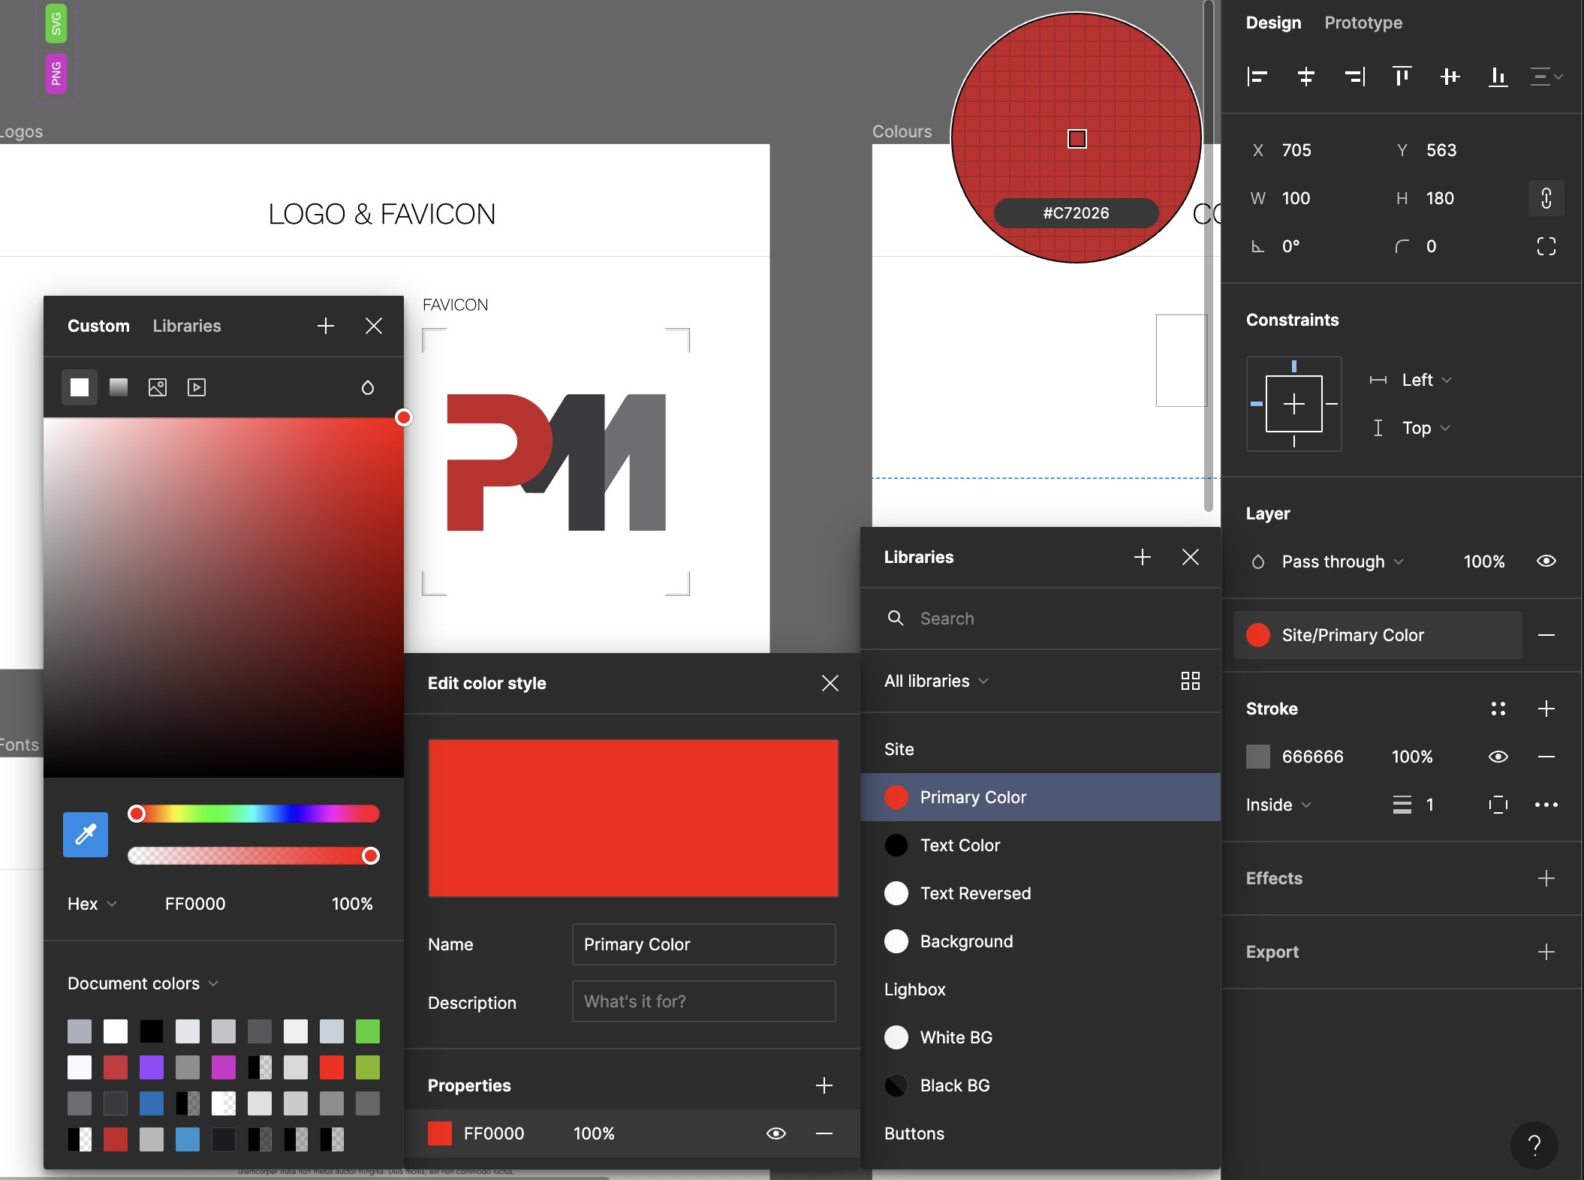Switch to Design tab
The width and height of the screenshot is (1584, 1180).
point(1274,23)
